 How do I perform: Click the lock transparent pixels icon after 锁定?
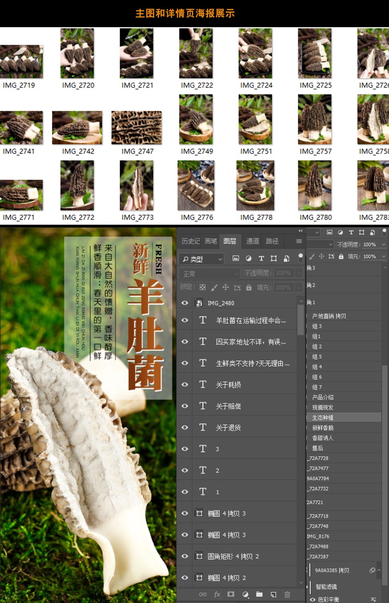[202, 287]
